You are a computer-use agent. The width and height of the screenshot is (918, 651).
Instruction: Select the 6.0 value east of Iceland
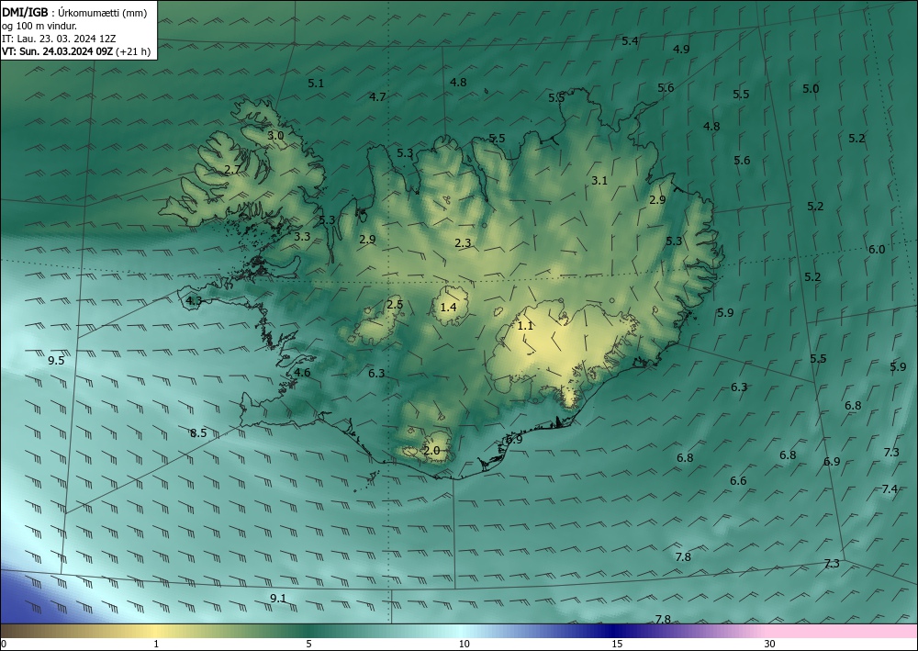pos(877,250)
